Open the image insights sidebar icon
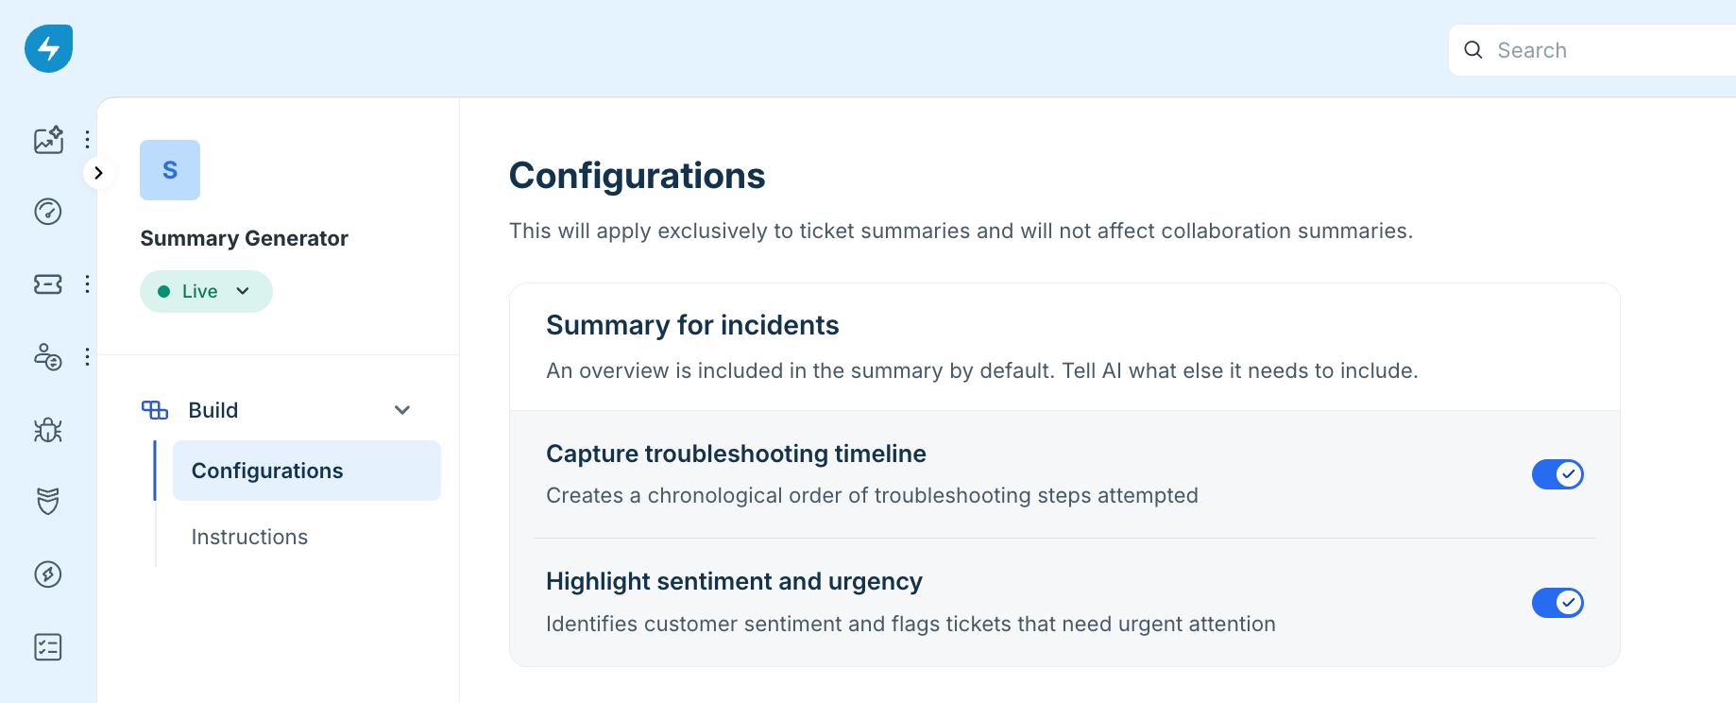This screenshot has height=703, width=1736. point(48,140)
